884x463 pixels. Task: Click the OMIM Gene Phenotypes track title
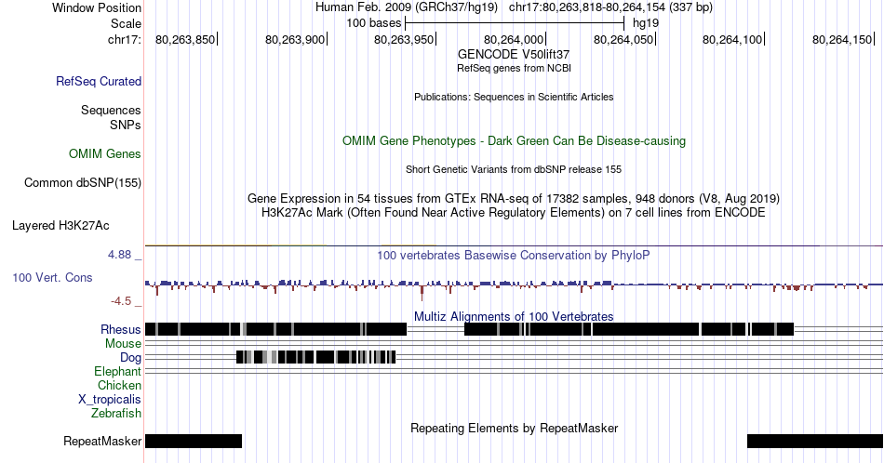point(514,140)
